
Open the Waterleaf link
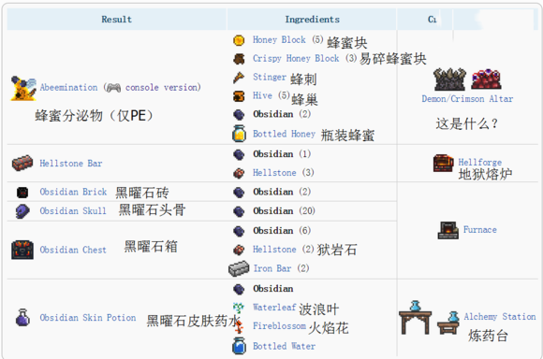(274, 308)
